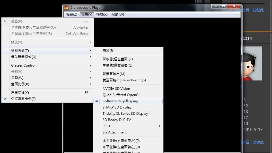Select Quad Buffered OpenGL viewing method

point(128,95)
